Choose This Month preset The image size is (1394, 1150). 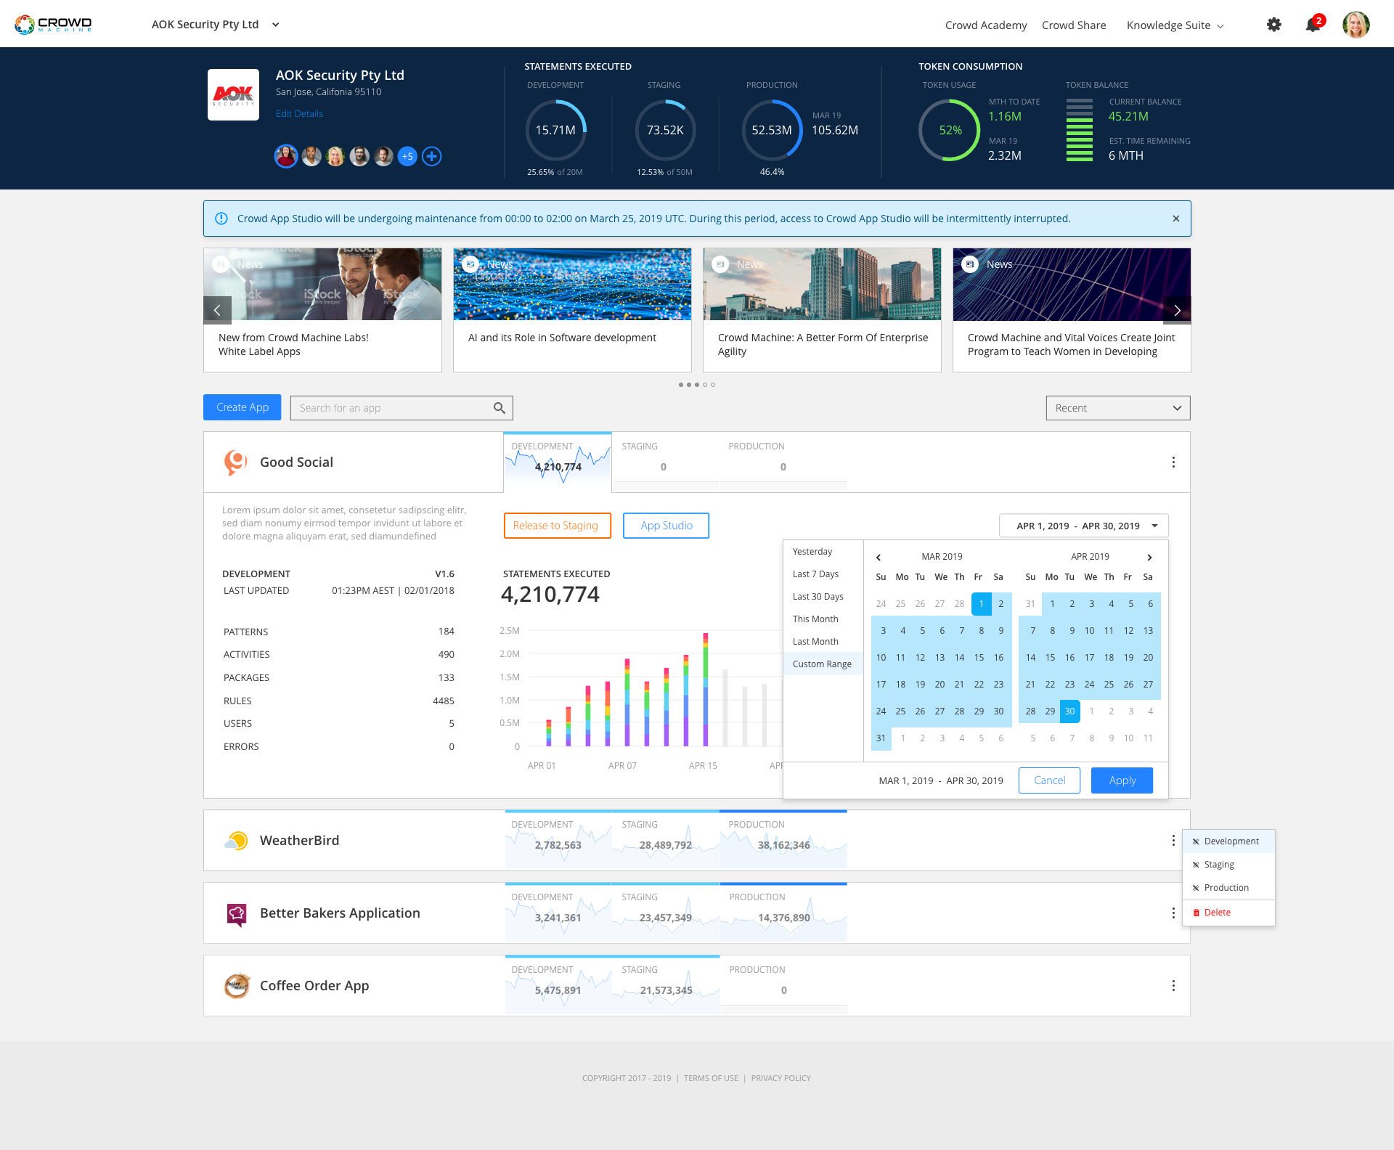(x=823, y=619)
